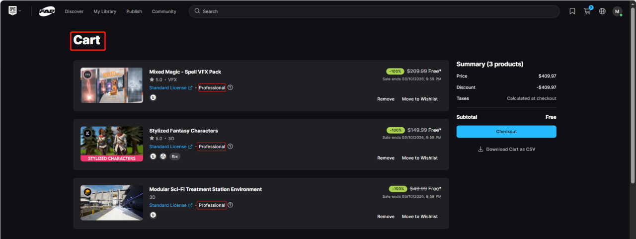Open the Stylized Fantasy Characters thumbnail
The width and height of the screenshot is (636, 239).
click(112, 144)
